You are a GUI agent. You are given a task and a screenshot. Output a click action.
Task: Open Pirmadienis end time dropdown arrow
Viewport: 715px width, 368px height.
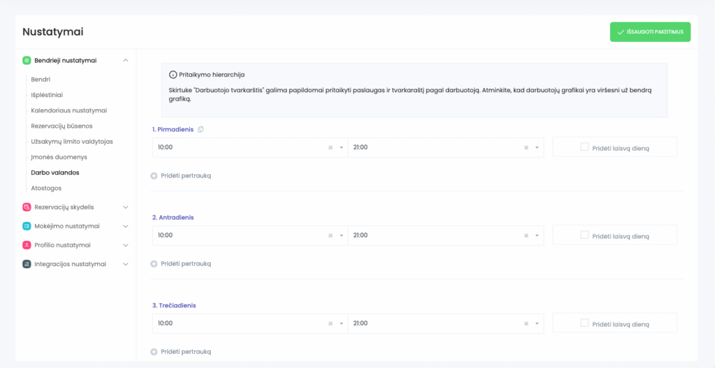pos(537,147)
